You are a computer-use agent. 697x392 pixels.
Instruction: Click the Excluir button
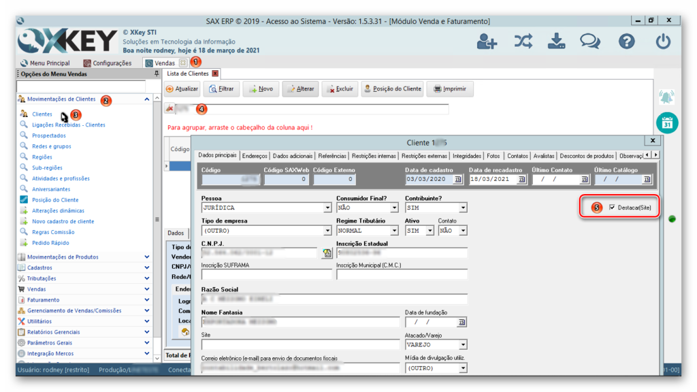[x=340, y=89]
